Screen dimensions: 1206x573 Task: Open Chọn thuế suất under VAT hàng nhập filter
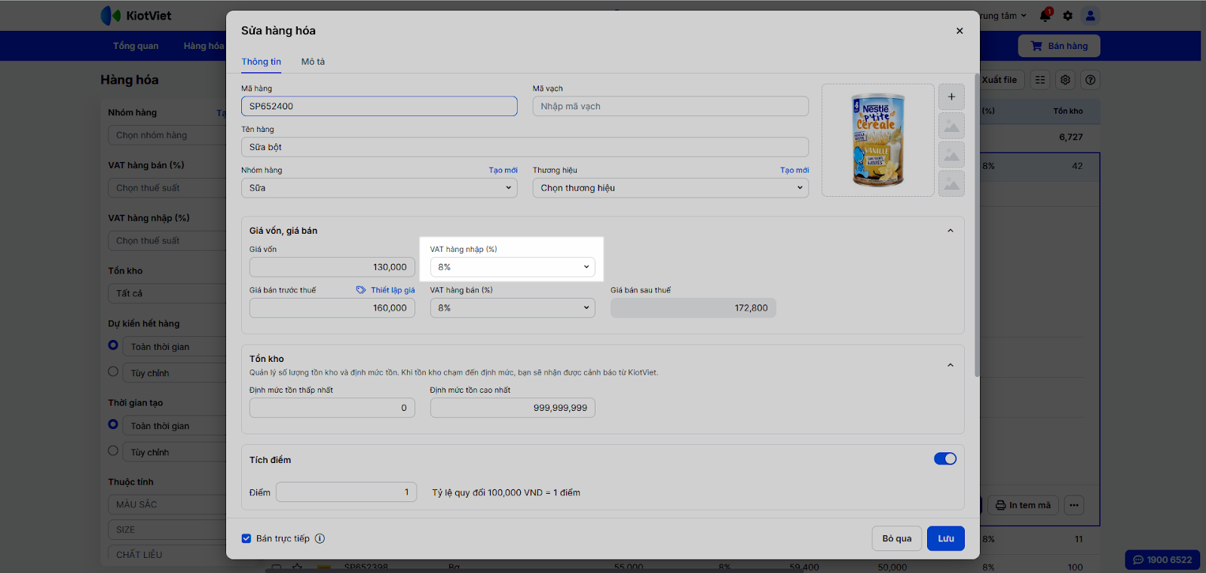tap(167, 241)
